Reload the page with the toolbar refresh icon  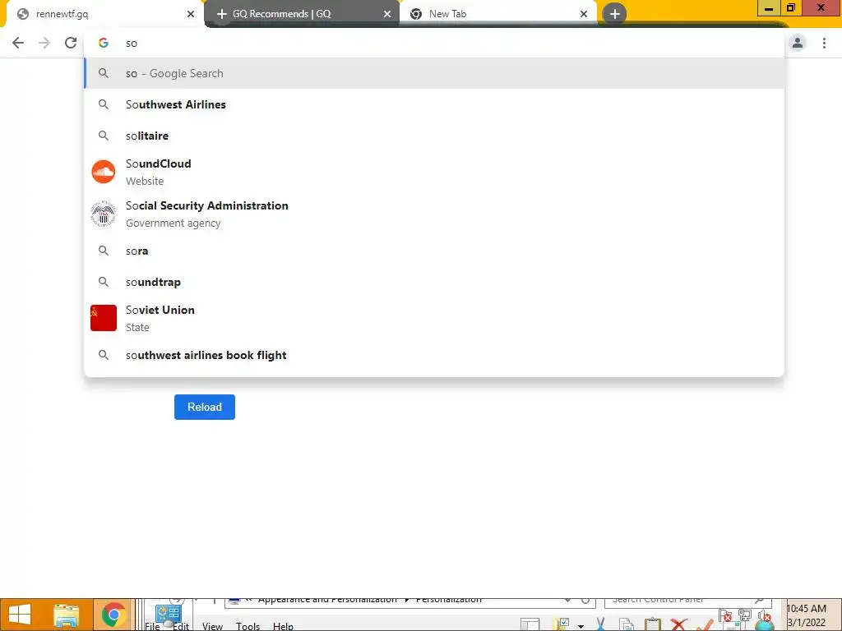(71, 43)
